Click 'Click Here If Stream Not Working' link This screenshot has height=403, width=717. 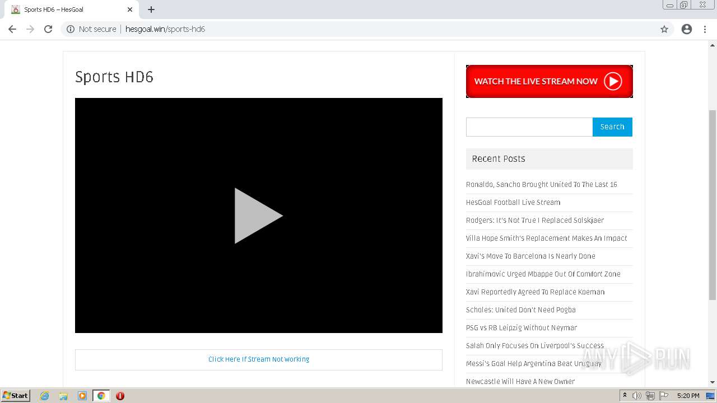point(259,359)
